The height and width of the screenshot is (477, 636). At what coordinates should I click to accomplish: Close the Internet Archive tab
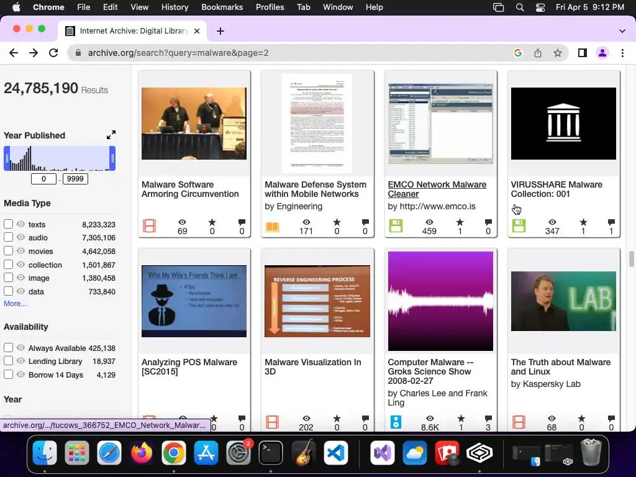pyautogui.click(x=197, y=31)
